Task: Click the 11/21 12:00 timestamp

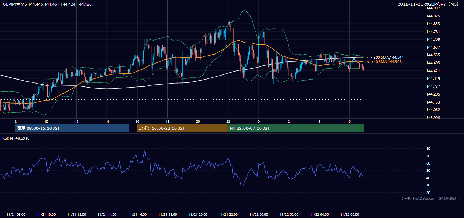Action: (x=77, y=215)
